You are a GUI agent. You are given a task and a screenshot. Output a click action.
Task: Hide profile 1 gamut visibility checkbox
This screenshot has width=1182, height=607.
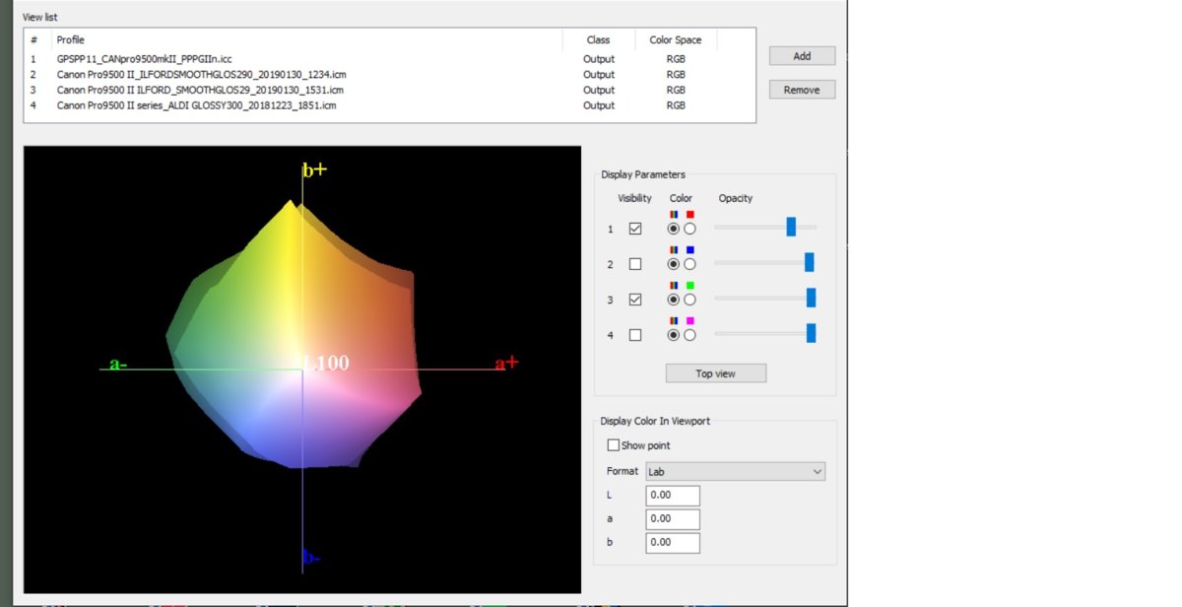tap(634, 229)
